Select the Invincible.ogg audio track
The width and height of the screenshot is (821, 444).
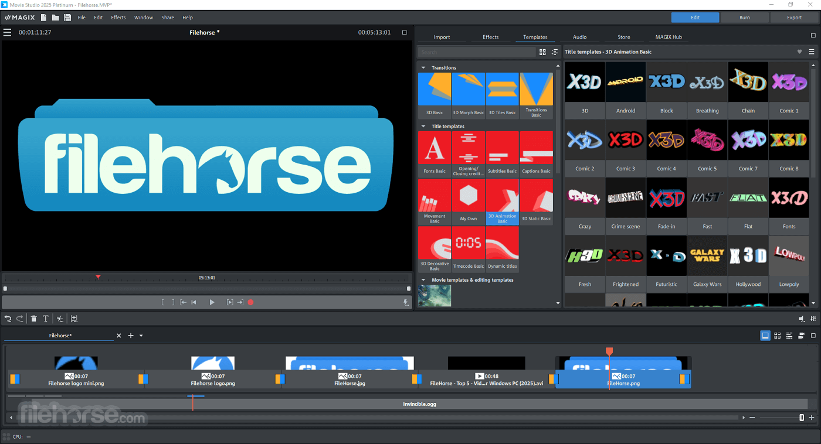[x=419, y=404]
